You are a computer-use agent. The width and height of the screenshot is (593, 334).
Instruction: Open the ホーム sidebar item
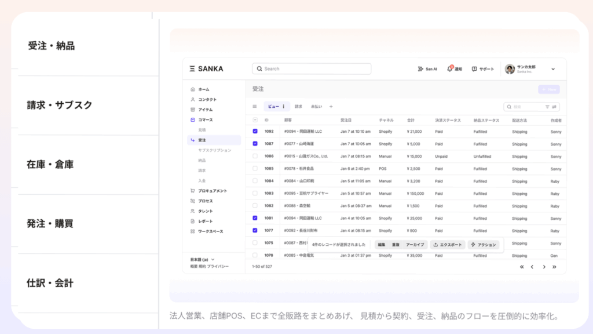[203, 89]
